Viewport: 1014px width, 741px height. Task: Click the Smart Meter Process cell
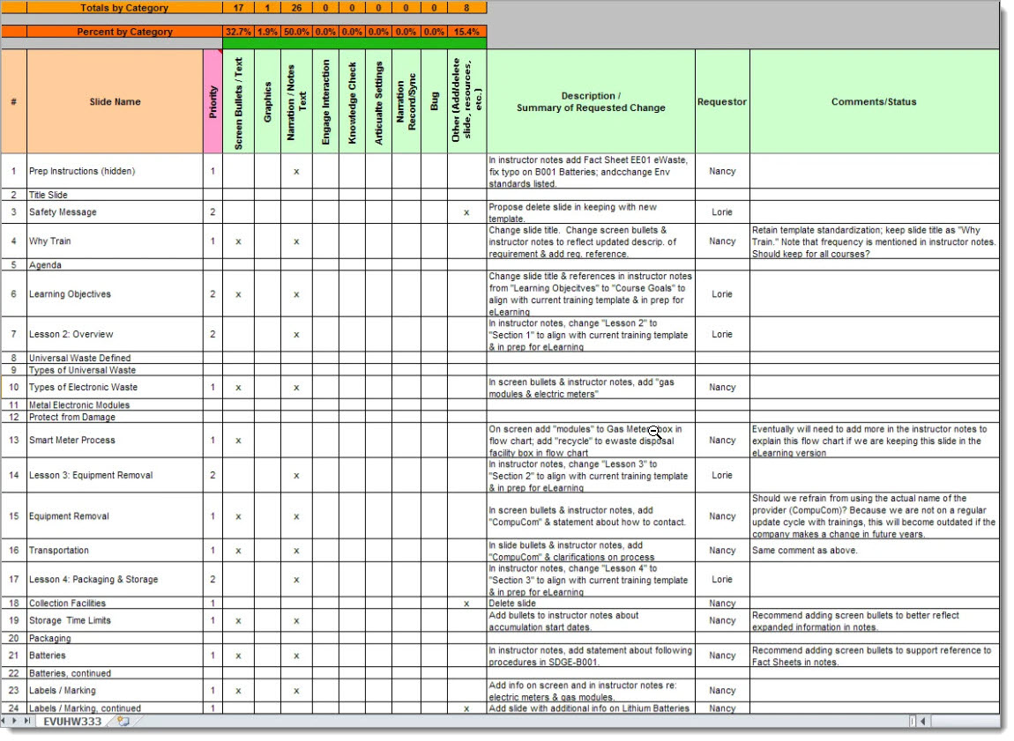(x=115, y=441)
